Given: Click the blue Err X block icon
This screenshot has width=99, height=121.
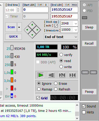Looking at the screenshot, I should (x=12, y=96).
